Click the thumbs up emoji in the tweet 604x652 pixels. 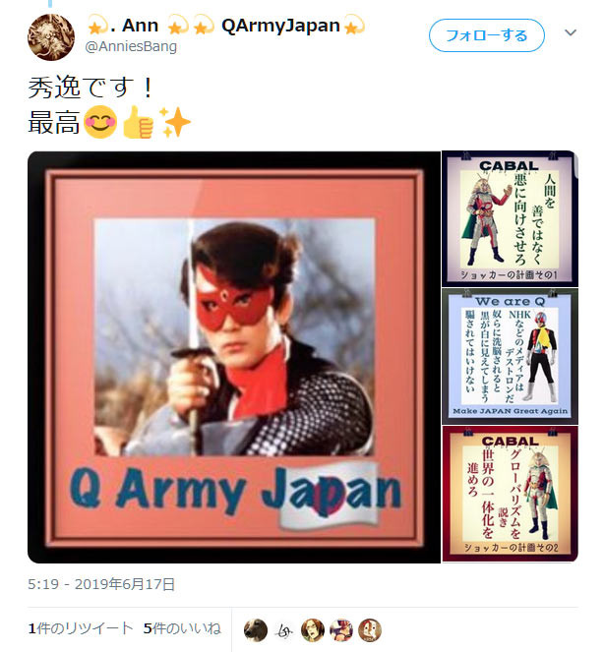click(138, 122)
